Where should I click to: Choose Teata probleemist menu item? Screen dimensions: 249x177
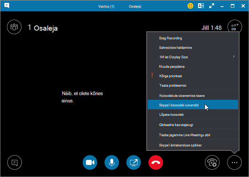click(193, 86)
